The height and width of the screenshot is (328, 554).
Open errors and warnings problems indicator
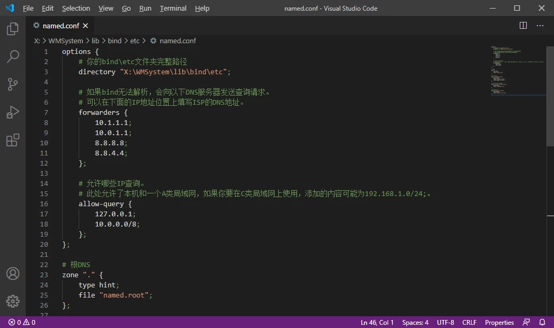click(x=22, y=322)
